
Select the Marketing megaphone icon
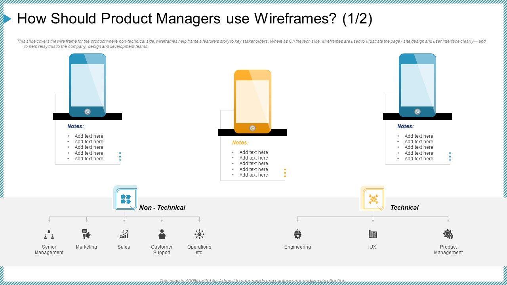click(86, 234)
